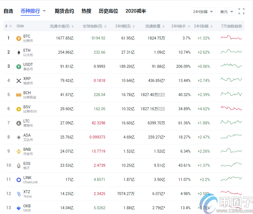Viewport: 253px width, 214px height.
Task: Click the EOS coin logo
Action: (x=19, y=166)
